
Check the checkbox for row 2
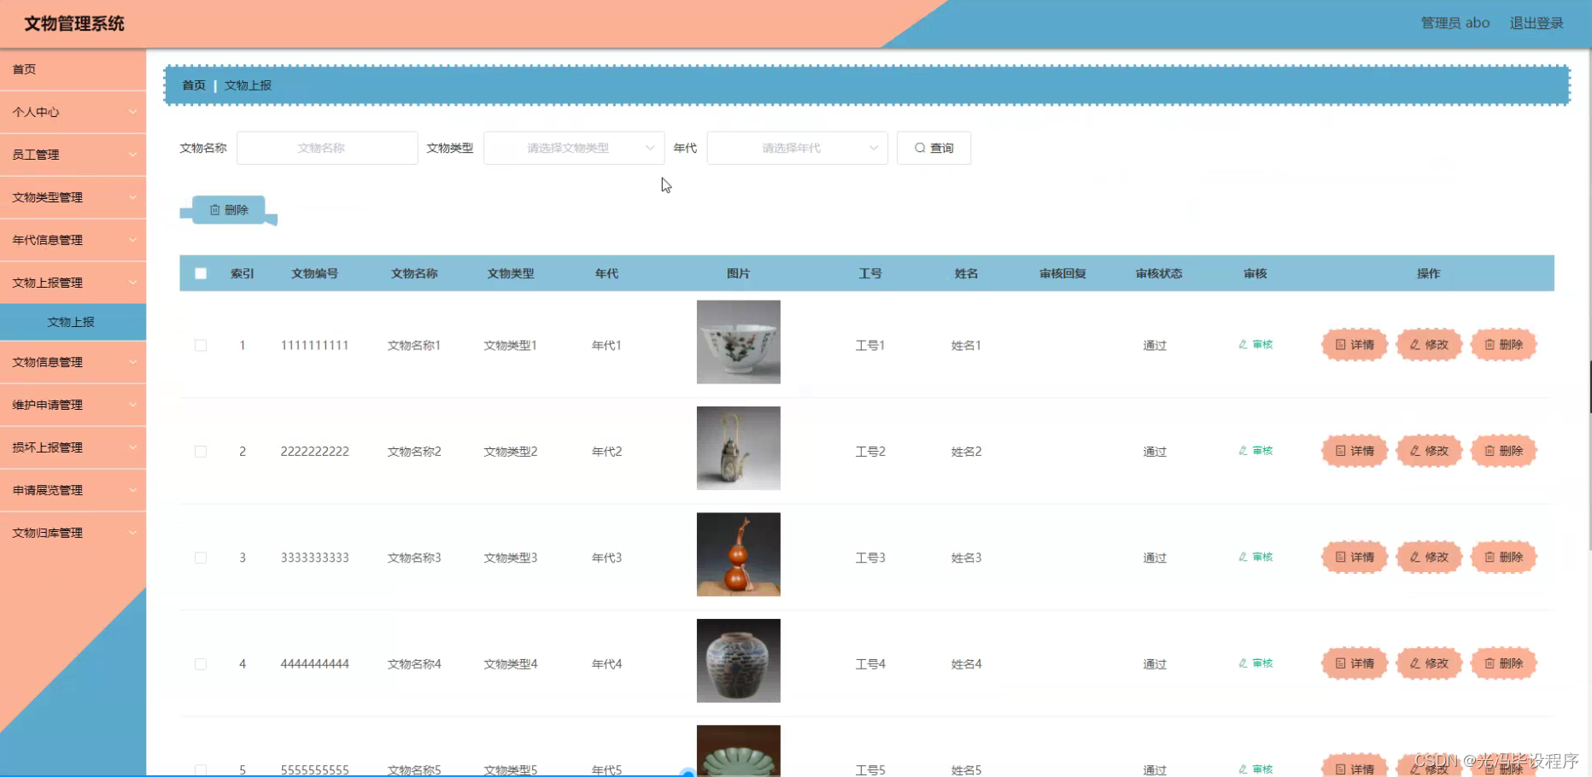(x=201, y=451)
